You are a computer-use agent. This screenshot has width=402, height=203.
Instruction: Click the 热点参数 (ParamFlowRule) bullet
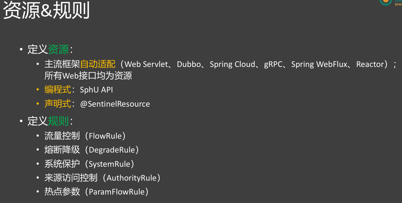click(x=96, y=192)
